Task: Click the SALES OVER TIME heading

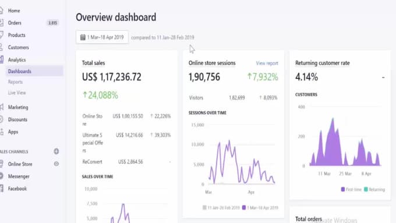Action: tap(97, 176)
